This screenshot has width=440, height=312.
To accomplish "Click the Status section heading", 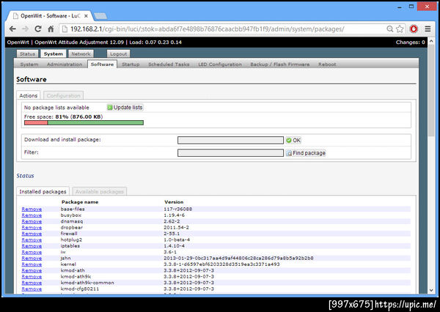I will click(25, 176).
